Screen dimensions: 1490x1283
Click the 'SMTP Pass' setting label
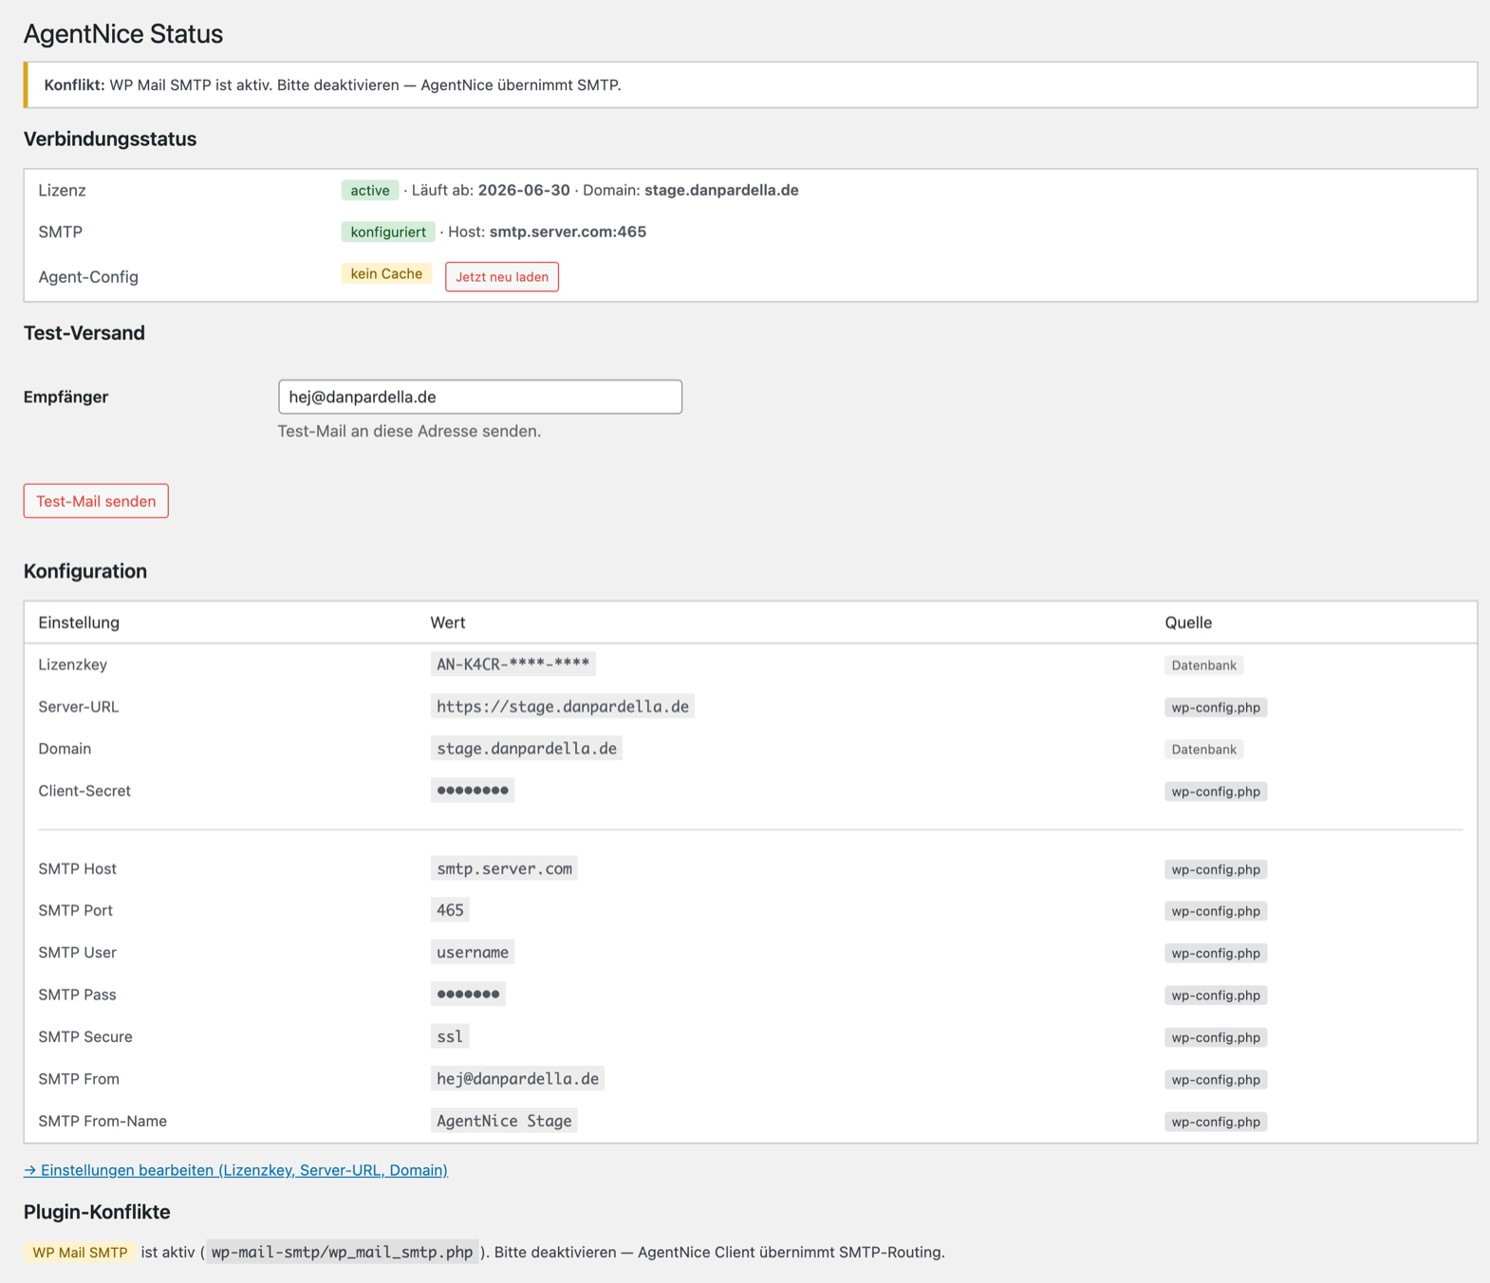coord(78,995)
